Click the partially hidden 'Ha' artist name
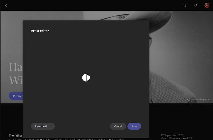213x140 pixels. click(16, 67)
